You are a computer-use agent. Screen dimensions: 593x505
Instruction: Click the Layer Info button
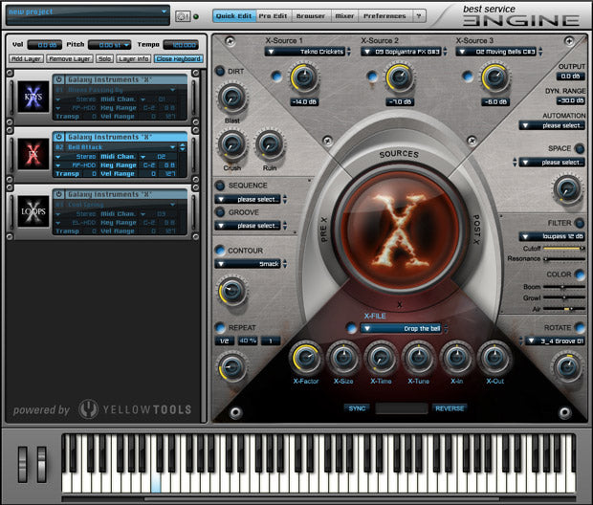[x=134, y=58]
